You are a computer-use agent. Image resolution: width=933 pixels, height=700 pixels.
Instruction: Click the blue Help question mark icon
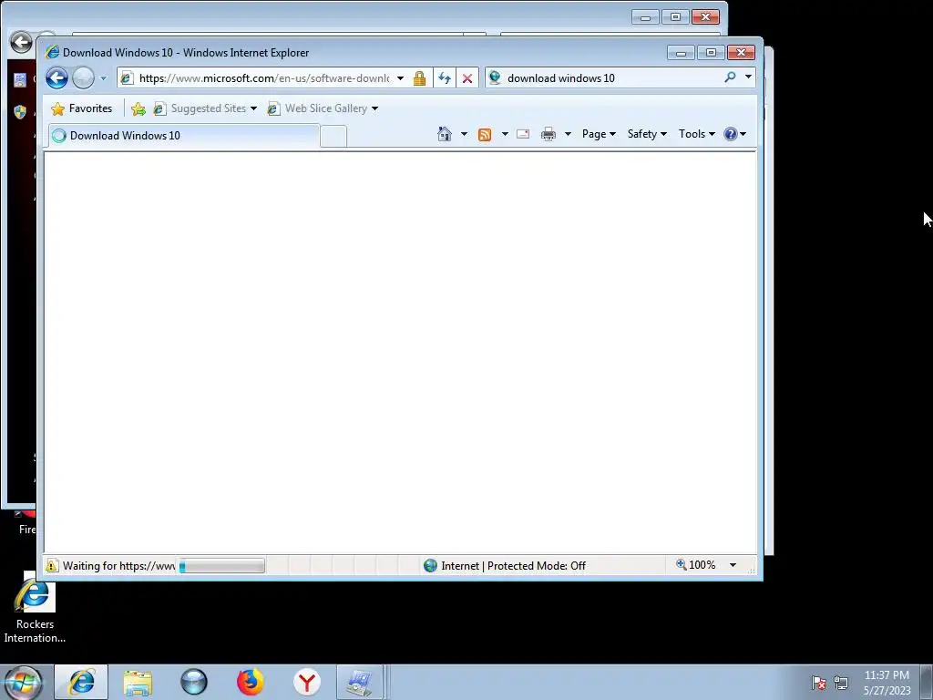click(731, 134)
